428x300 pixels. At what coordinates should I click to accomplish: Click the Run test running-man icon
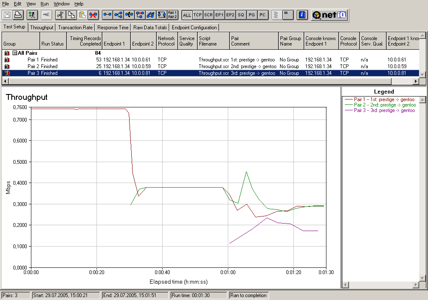[x=32, y=15]
